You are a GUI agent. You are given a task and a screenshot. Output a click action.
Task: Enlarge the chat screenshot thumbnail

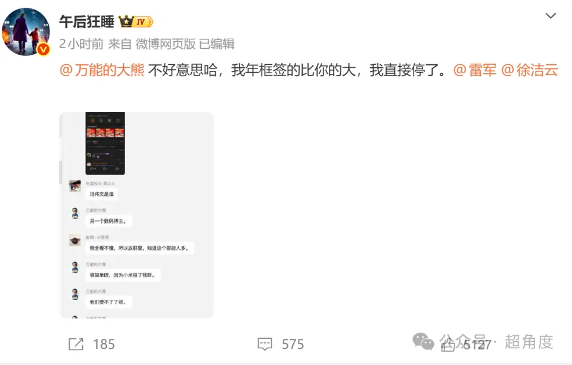136,215
